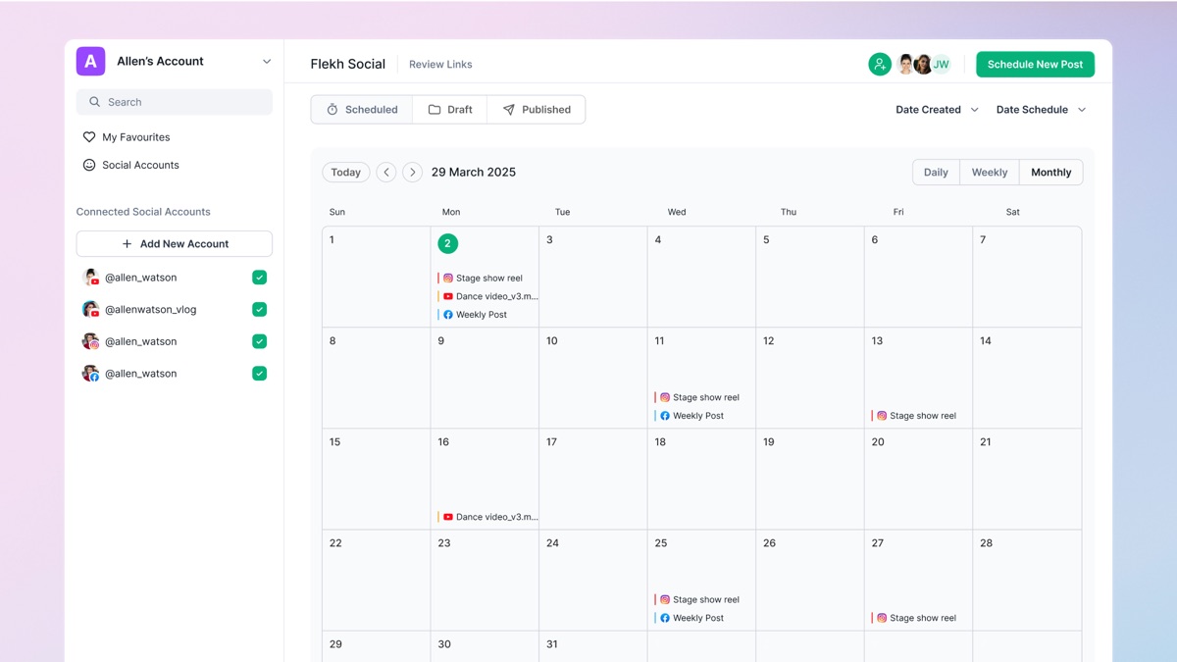Uncheck the Instagram @allen_watson checkbox
1177x662 pixels.
tap(259, 341)
